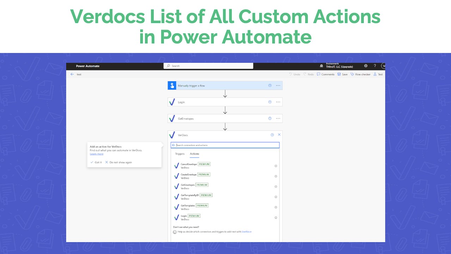451x254 pixels.
Task: Open help on the VerDocs action card
Action: 272,135
